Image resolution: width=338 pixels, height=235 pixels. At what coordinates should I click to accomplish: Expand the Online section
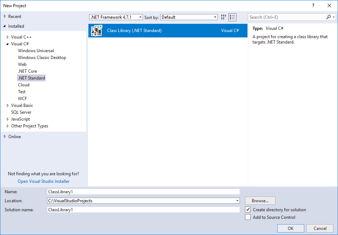[5, 136]
